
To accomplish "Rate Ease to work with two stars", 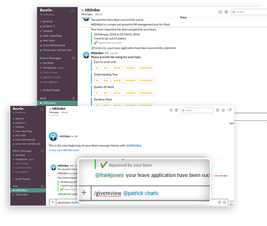I will click(106, 68).
